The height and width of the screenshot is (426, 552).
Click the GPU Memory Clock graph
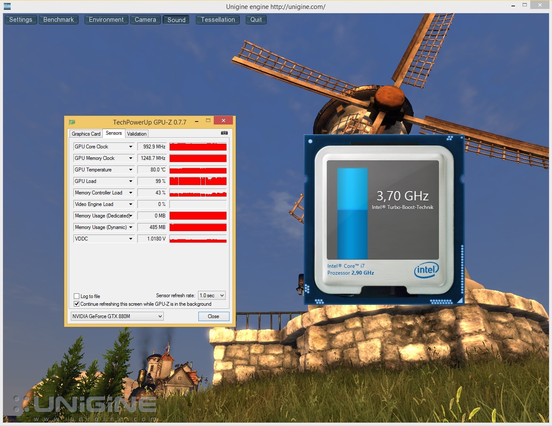point(198,158)
